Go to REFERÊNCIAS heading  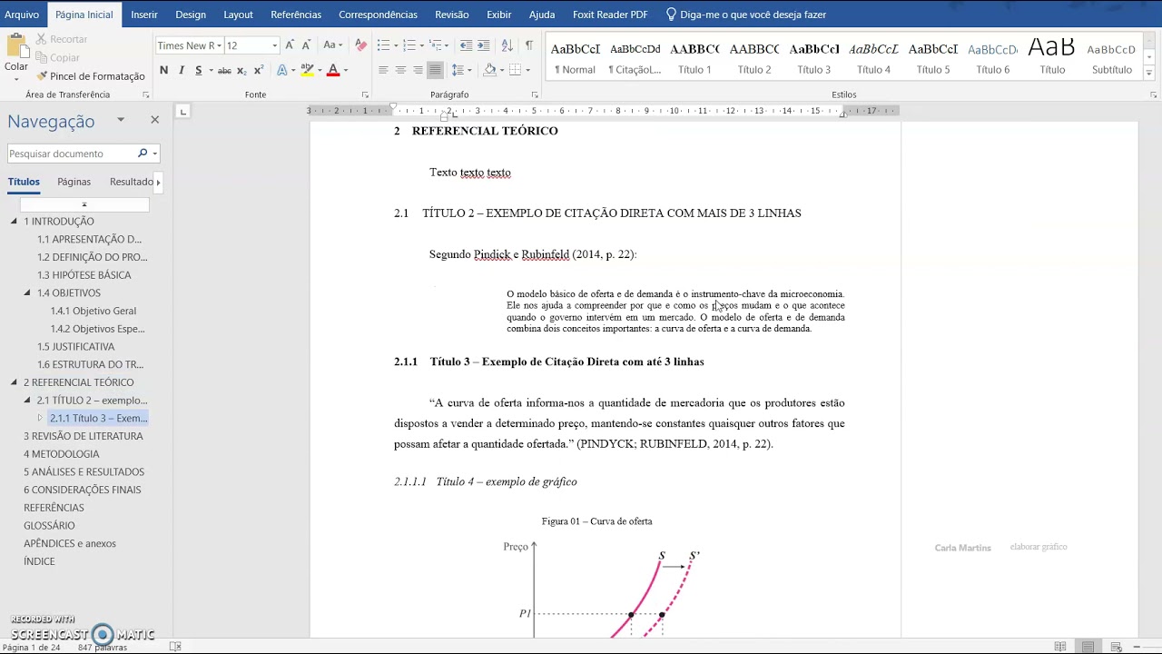pyautogui.click(x=54, y=508)
